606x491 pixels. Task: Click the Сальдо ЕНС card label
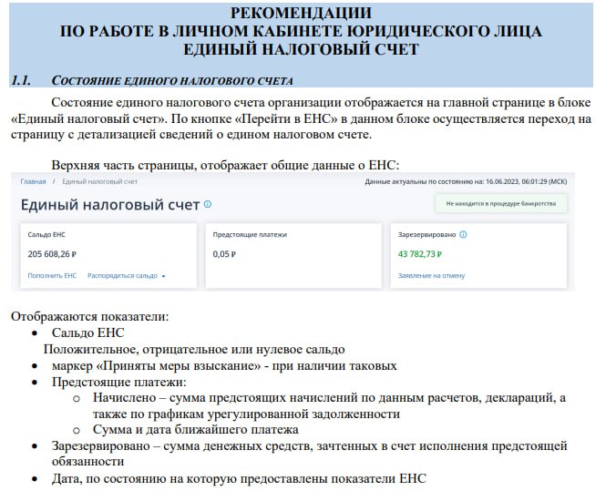[47, 235]
